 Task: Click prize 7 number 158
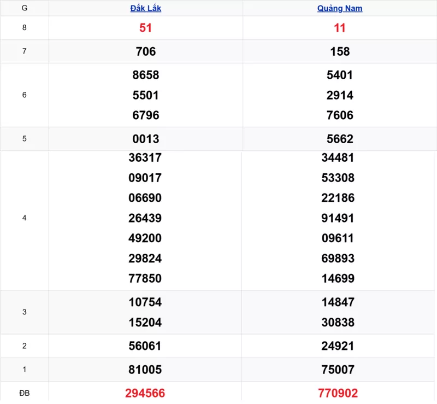pyautogui.click(x=339, y=51)
